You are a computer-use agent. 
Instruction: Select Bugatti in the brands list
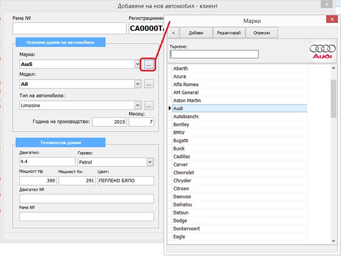coord(240,141)
